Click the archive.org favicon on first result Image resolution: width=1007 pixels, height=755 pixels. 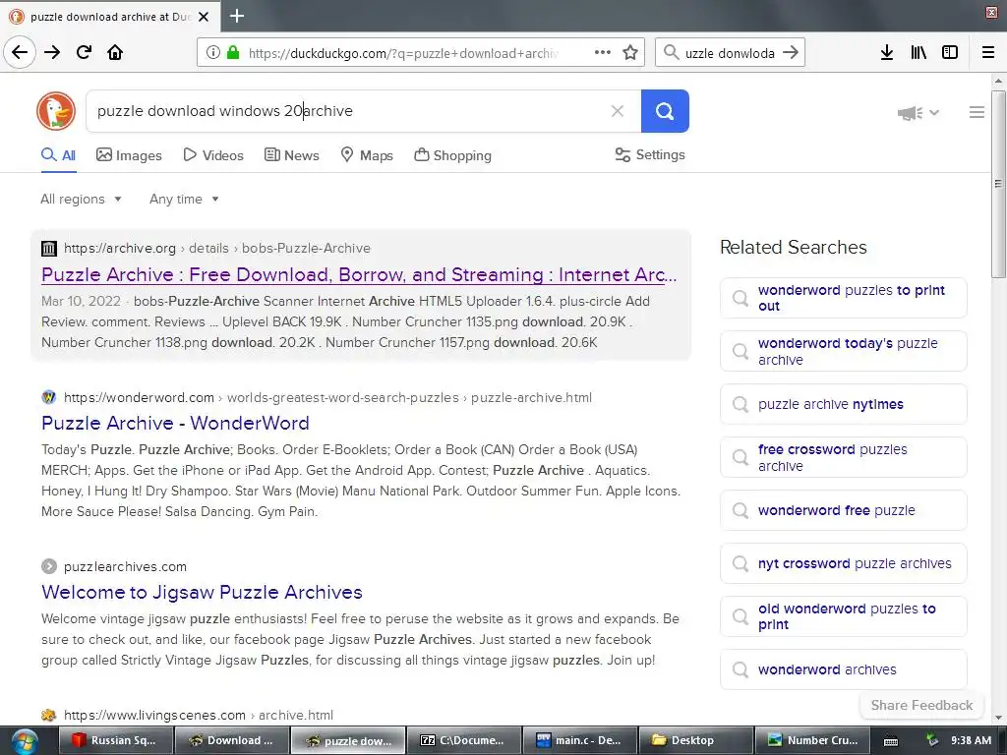(x=49, y=249)
